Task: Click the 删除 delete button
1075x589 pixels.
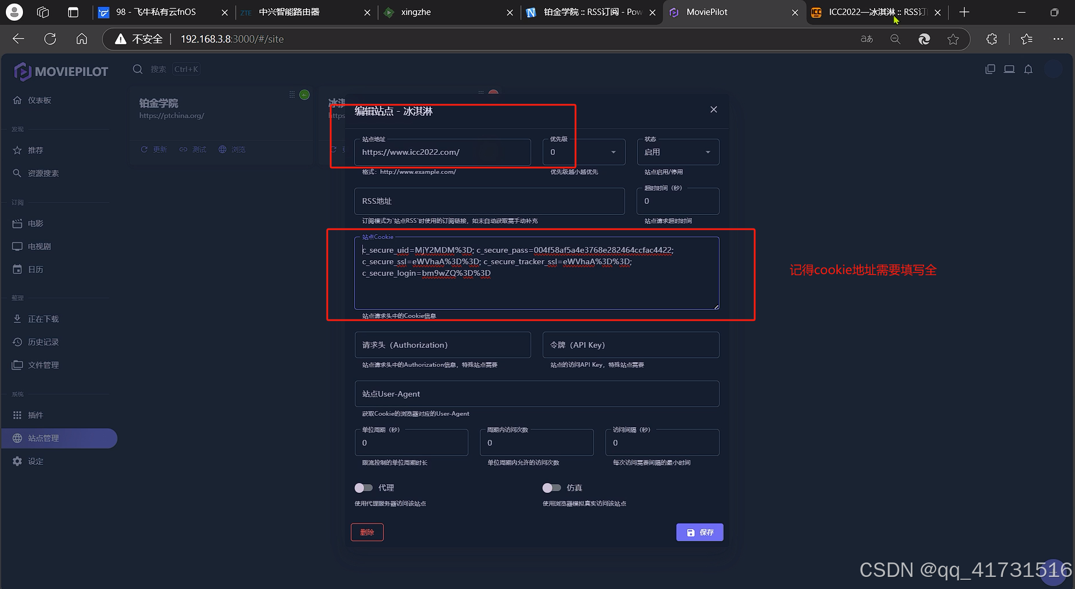Action: click(367, 532)
